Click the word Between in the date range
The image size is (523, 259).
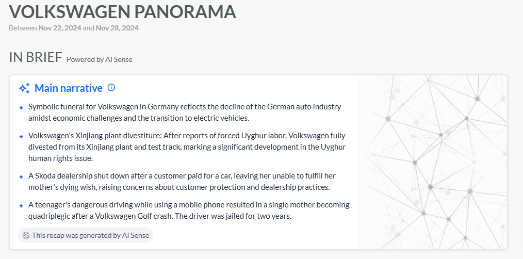point(23,28)
